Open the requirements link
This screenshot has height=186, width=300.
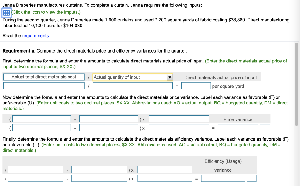coord(35,35)
